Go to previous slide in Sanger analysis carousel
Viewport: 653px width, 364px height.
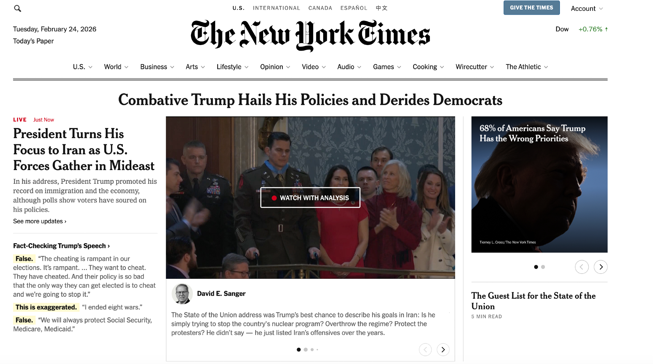coord(425,350)
